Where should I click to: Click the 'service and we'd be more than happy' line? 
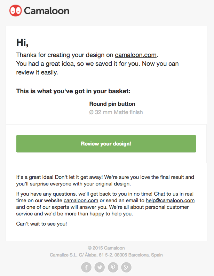click(x=74, y=214)
